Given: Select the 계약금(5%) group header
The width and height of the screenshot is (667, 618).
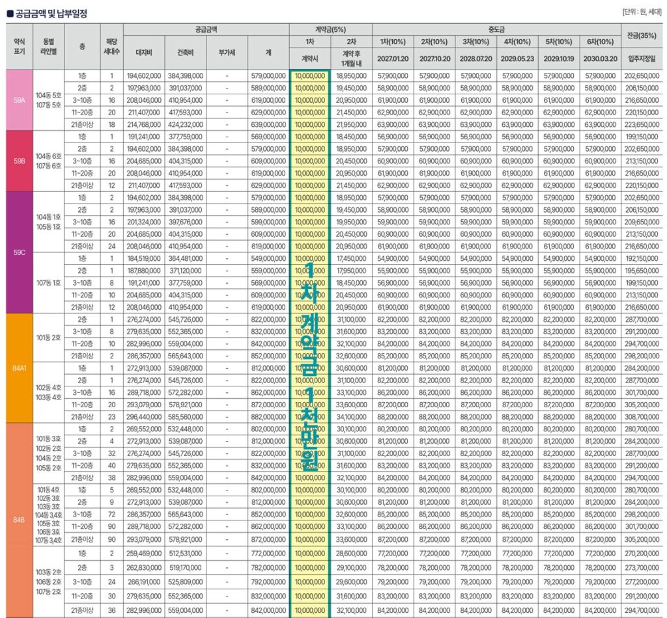Looking at the screenshot, I should [x=330, y=30].
